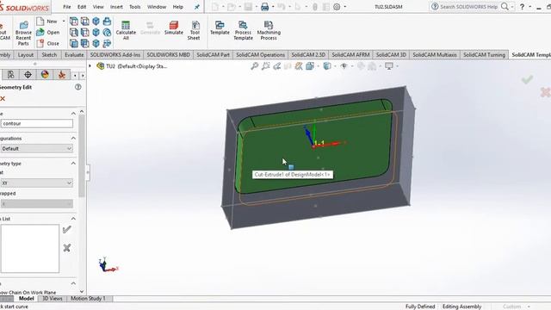Open the ConfigurationManager tab icon
Image resolution: width=551 pixels, height=310 pixels.
coord(11,75)
